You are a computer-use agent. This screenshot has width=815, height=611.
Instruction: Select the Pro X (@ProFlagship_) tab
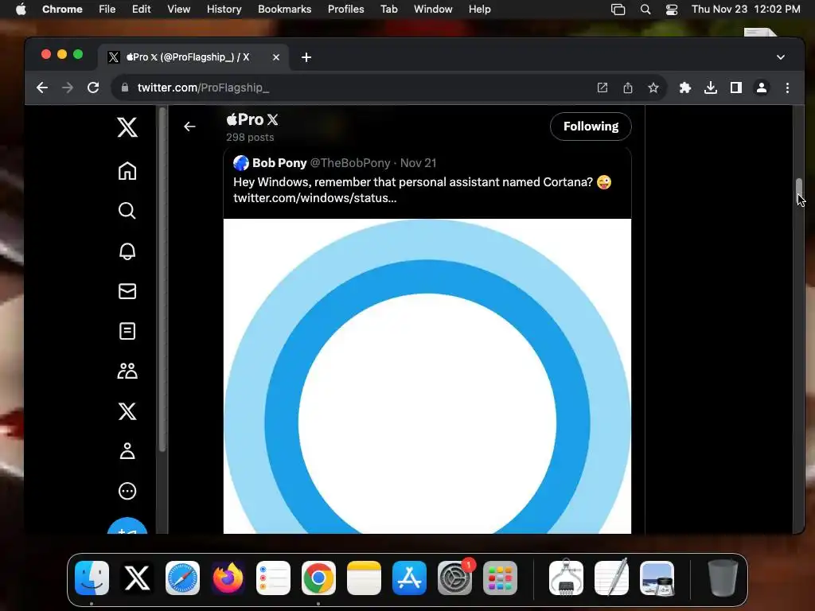(x=193, y=57)
